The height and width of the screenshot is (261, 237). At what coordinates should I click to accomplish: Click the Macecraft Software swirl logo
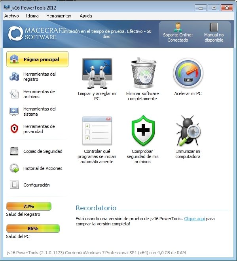click(16, 33)
